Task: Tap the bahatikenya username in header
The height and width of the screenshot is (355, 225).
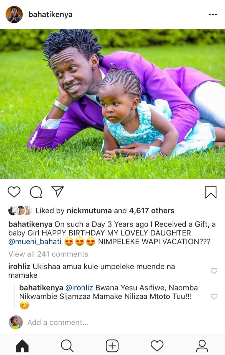Action: pyautogui.click(x=50, y=14)
